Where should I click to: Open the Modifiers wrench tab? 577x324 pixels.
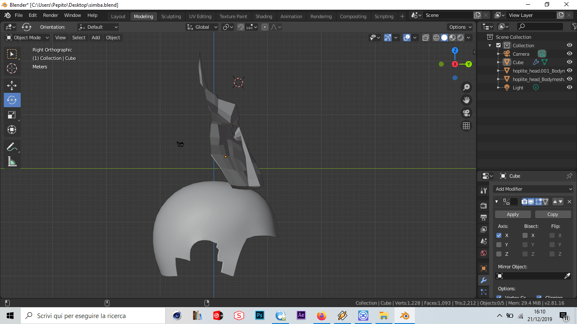coord(484,280)
